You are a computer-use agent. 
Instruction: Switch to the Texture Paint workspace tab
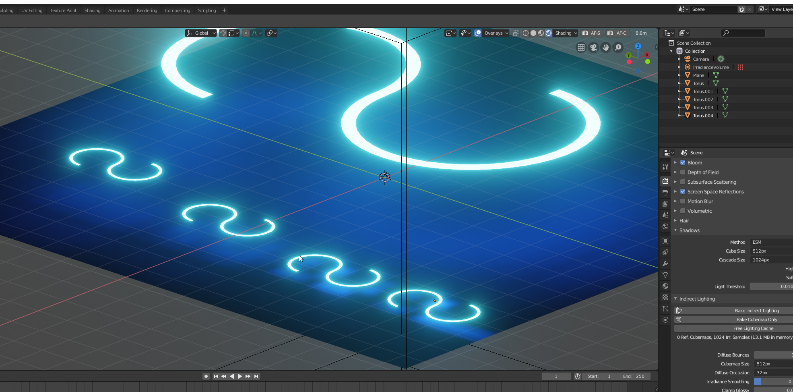pyautogui.click(x=63, y=10)
